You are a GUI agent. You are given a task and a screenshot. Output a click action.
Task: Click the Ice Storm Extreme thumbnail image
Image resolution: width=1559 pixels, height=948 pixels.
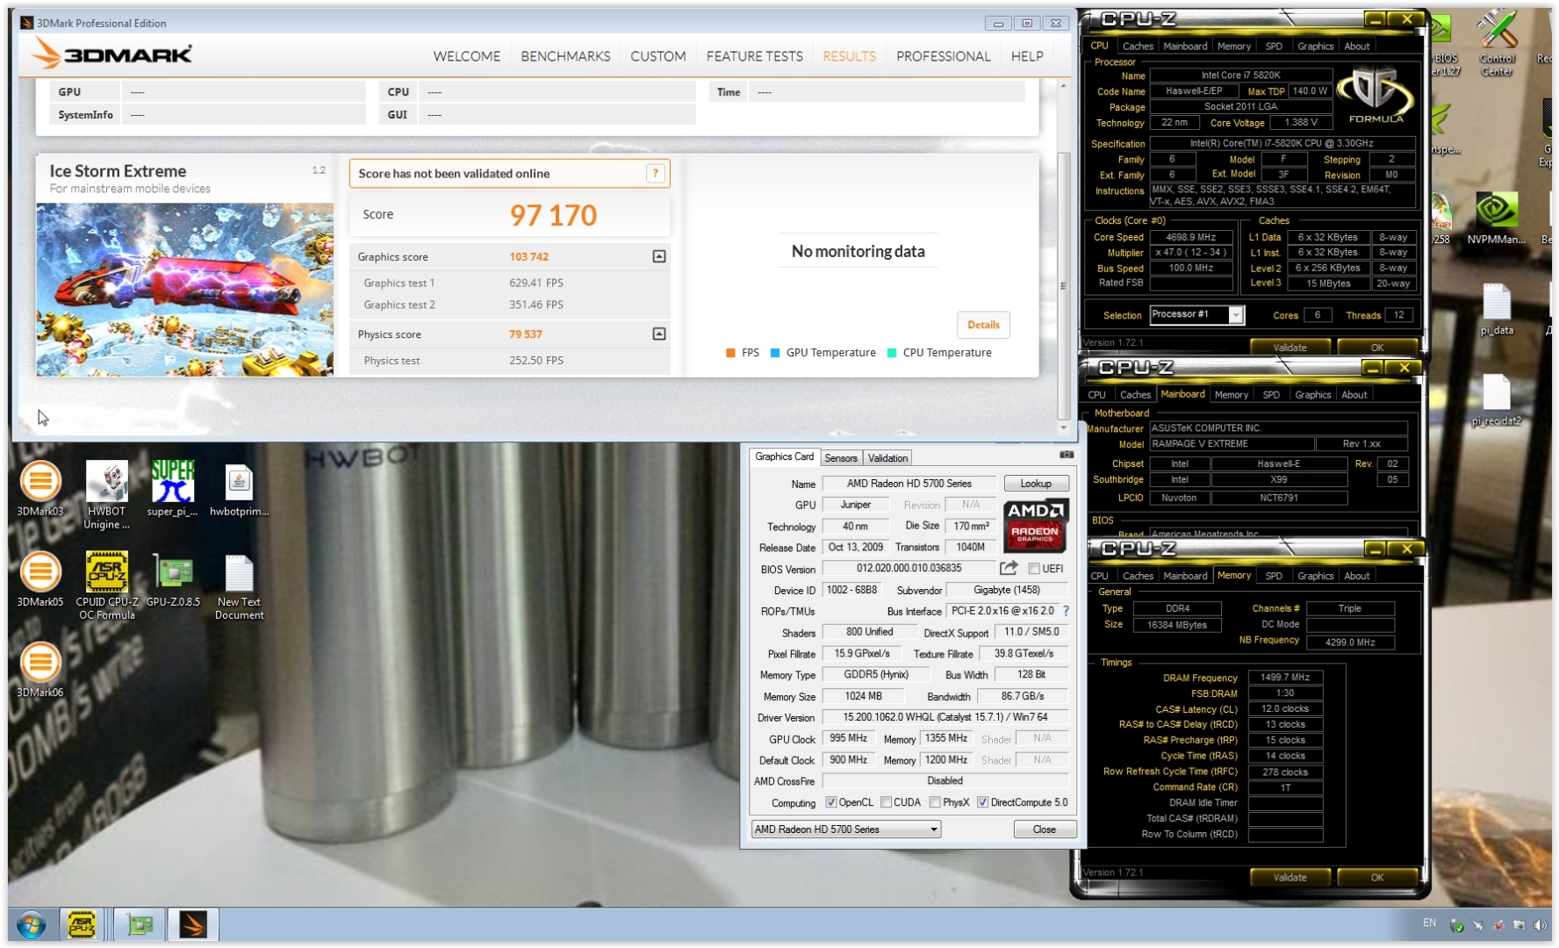click(185, 290)
